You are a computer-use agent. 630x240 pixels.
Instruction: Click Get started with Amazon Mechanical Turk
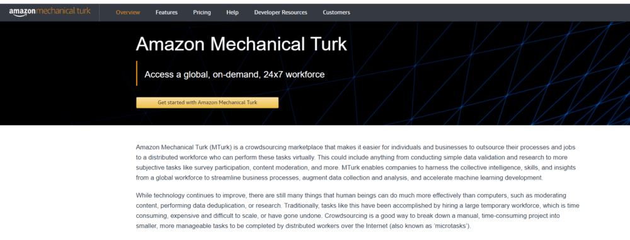tap(207, 103)
